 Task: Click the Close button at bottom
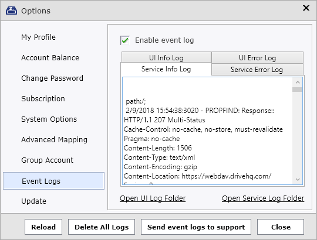tap(281, 227)
